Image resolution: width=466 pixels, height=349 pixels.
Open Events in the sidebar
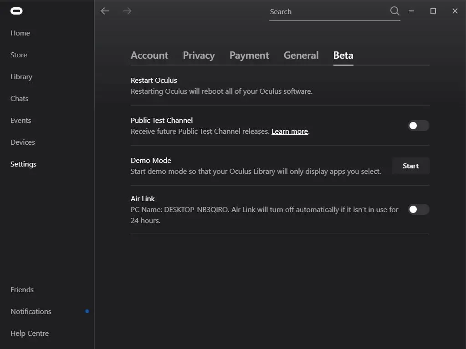tap(21, 121)
